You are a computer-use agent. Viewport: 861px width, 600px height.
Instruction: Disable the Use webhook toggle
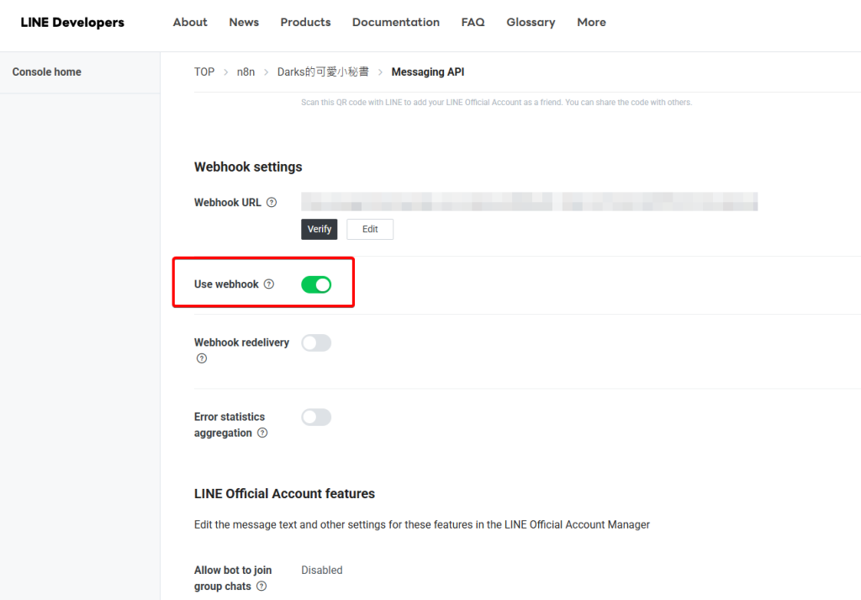316,284
